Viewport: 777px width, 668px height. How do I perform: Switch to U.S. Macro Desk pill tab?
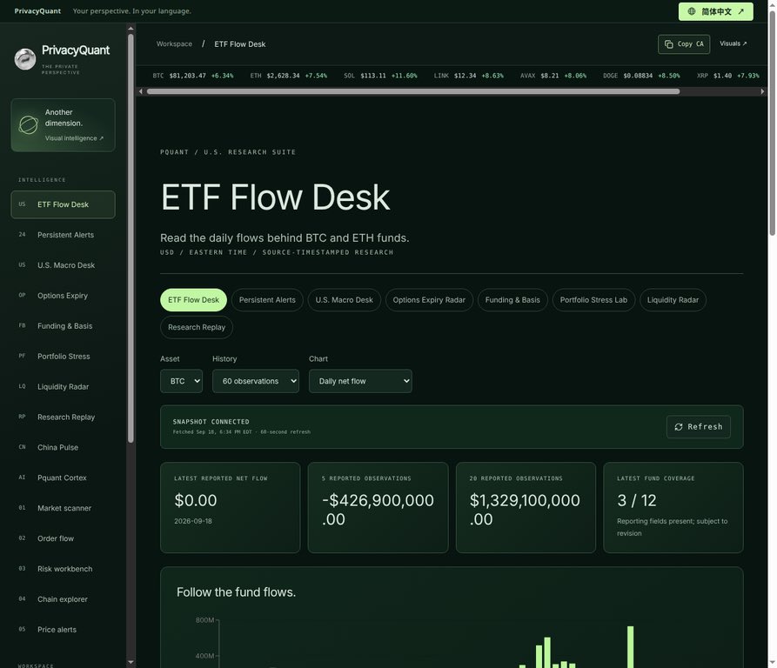(x=344, y=299)
